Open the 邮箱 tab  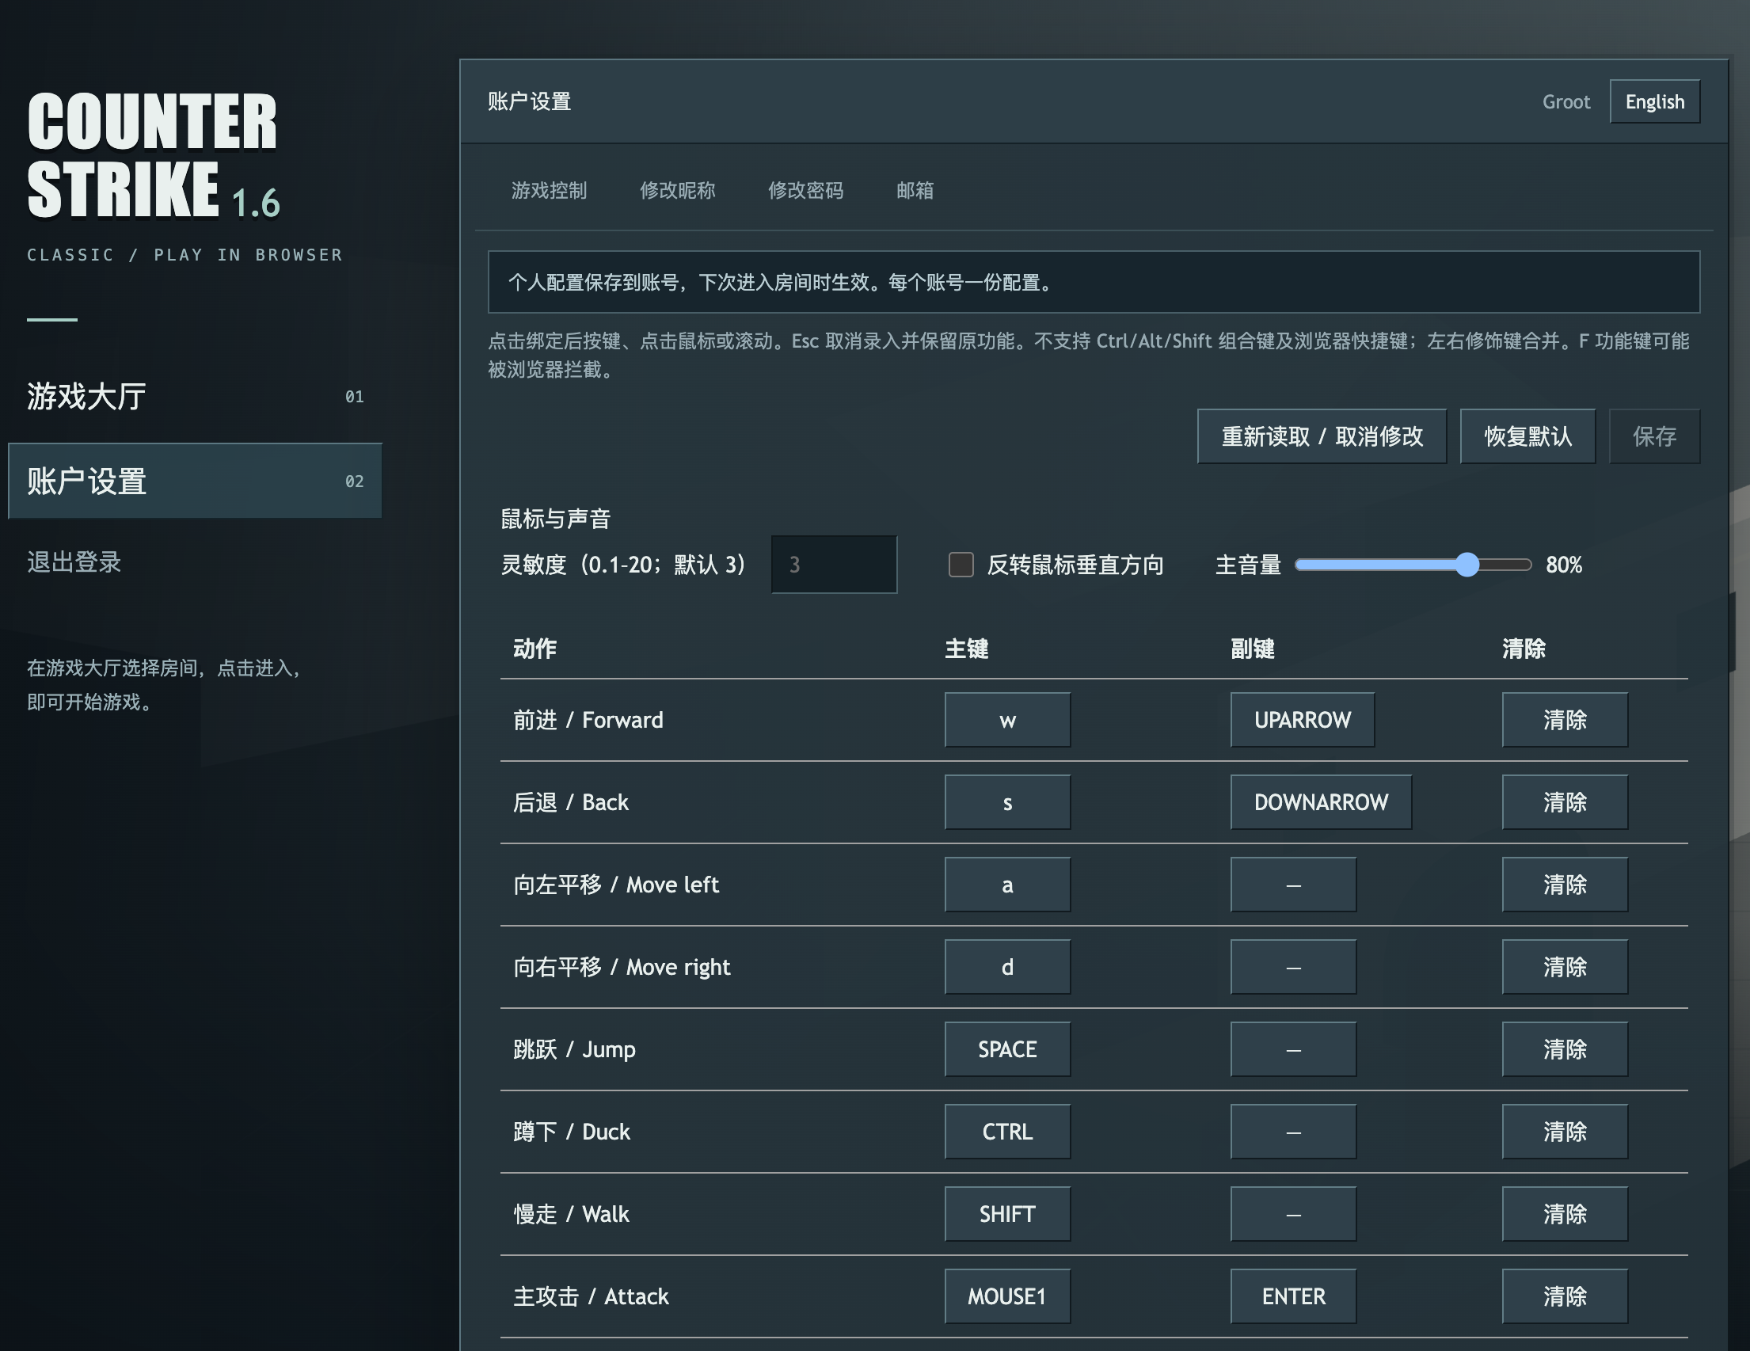(x=915, y=190)
